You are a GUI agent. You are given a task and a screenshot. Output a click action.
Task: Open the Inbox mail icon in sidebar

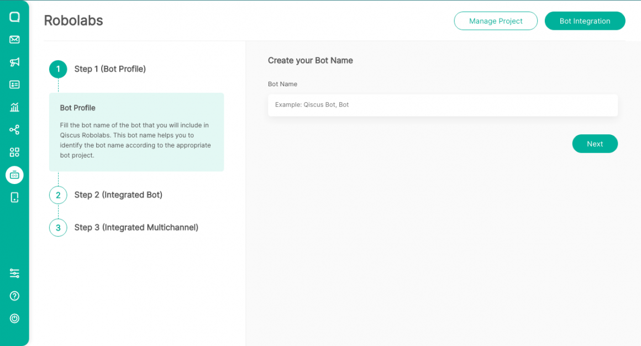pos(14,39)
